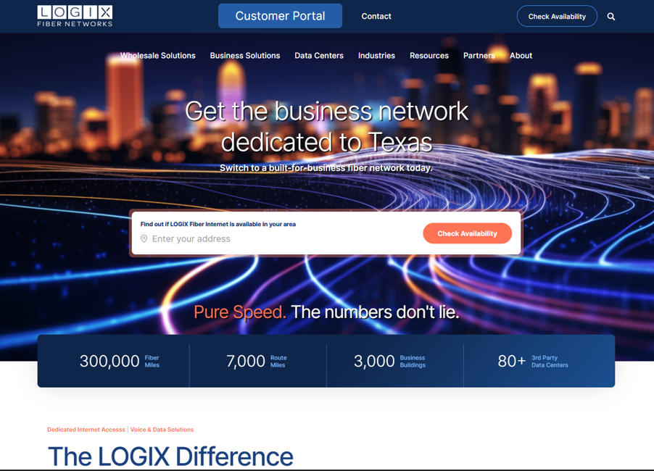Image resolution: width=654 pixels, height=471 pixels.
Task: Open the search magnifier in the header
Action: 611,15
